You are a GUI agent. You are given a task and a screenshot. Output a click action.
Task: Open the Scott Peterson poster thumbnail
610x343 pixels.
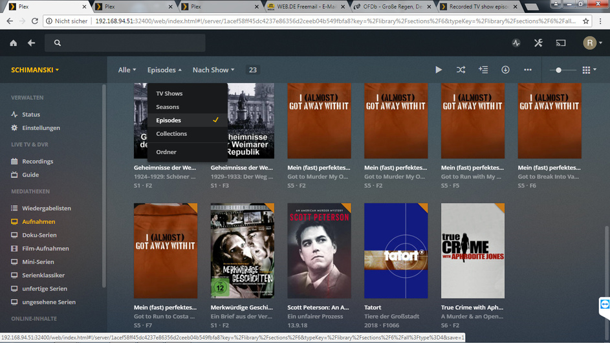click(x=319, y=250)
